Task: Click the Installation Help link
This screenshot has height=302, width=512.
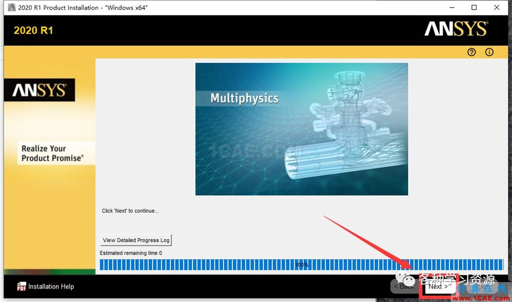Action: (51, 287)
